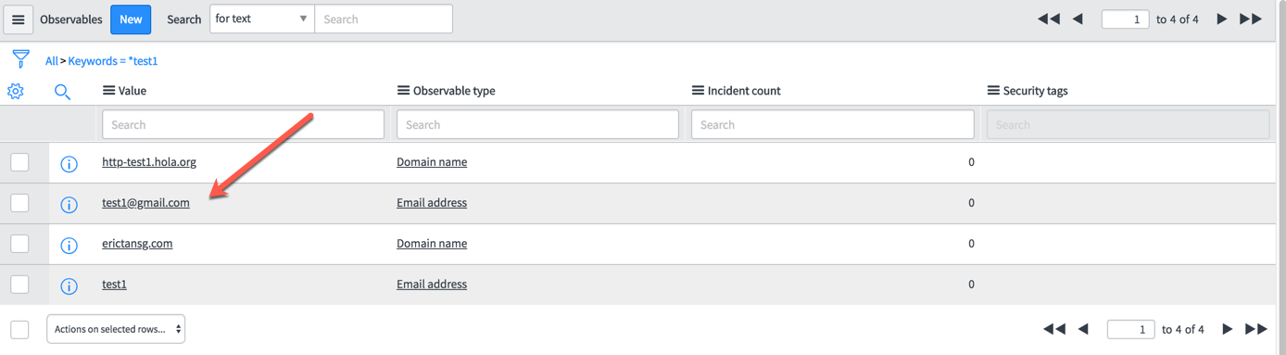The image size is (1286, 355).
Task: Open the http-test1.hola.org observable
Action: tap(149, 162)
